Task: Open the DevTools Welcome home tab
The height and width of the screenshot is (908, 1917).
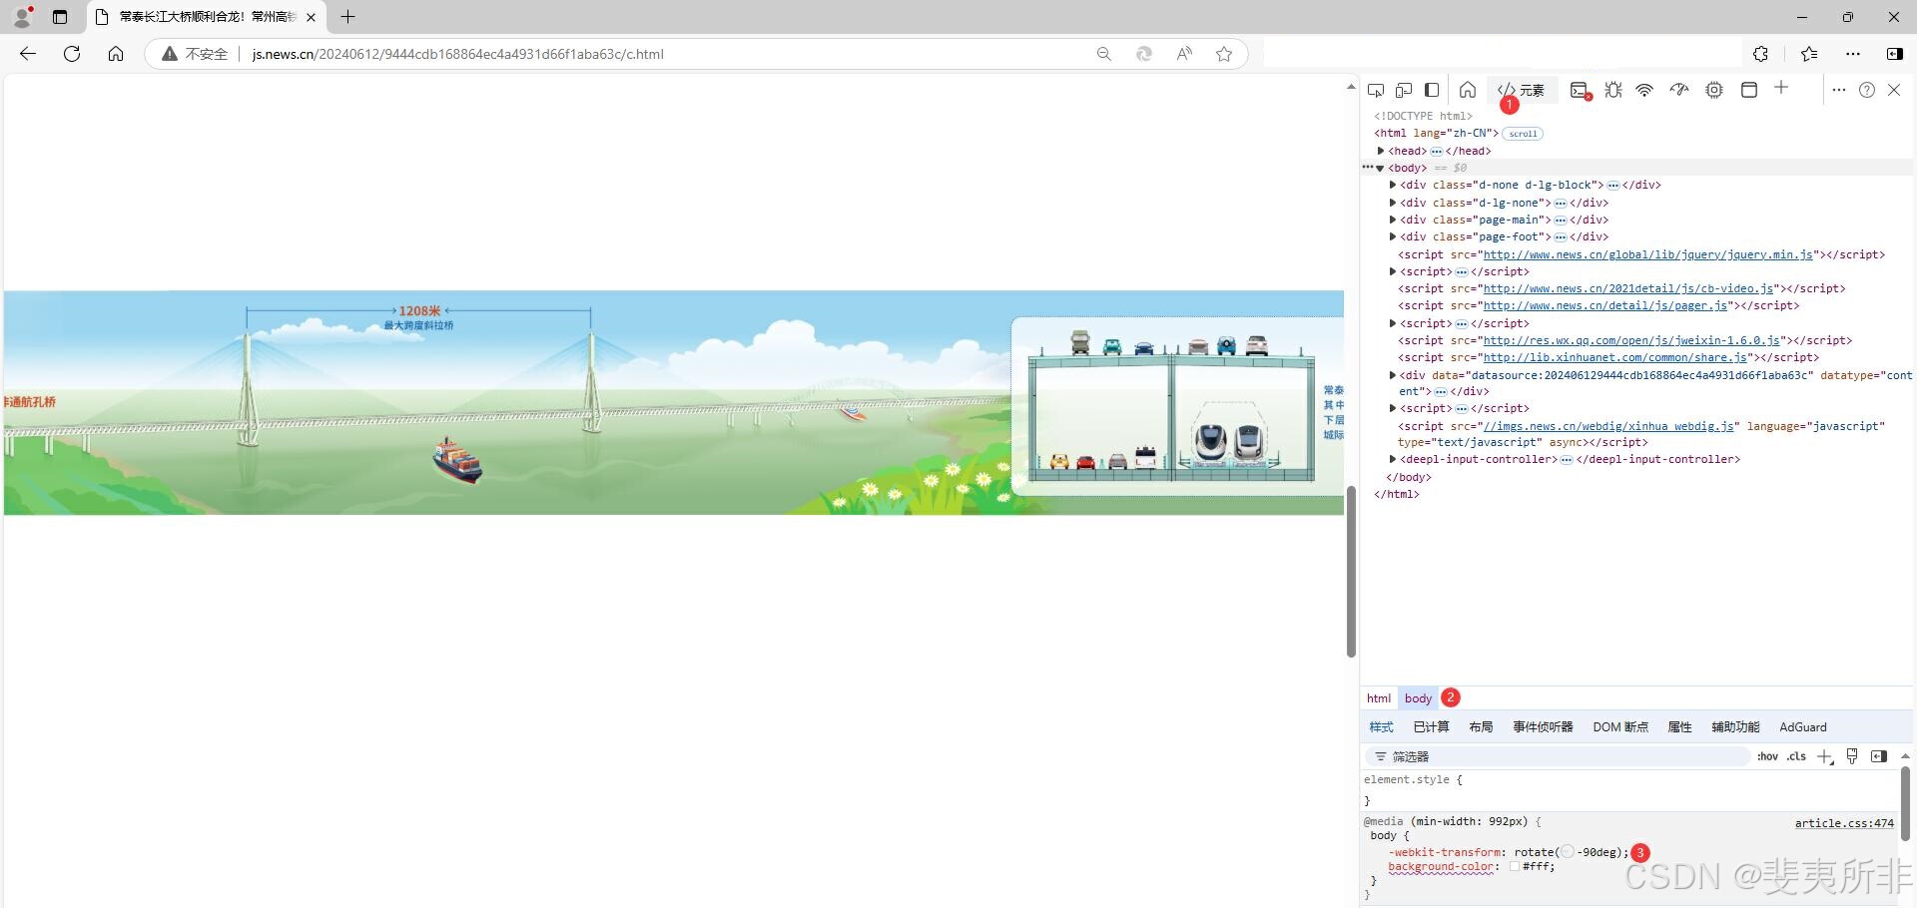Action: (1468, 90)
